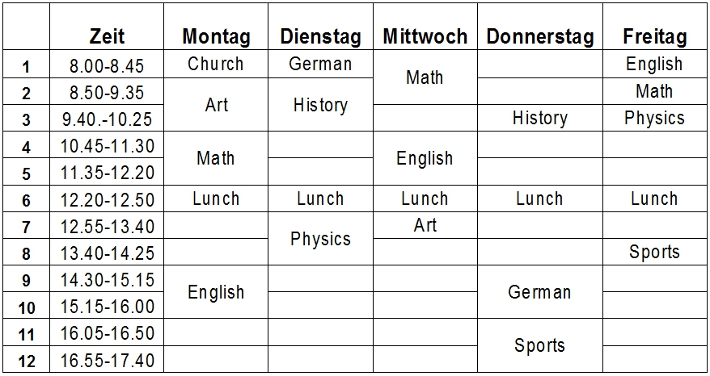Click the Church cell on Montag
Viewport: 710px width, 376px height.
pos(216,64)
